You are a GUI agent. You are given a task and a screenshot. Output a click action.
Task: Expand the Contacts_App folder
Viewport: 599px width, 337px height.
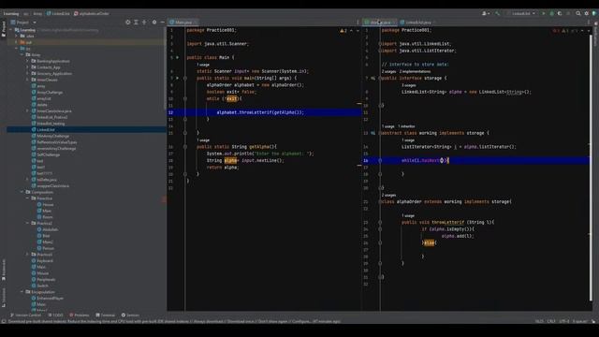27,67
